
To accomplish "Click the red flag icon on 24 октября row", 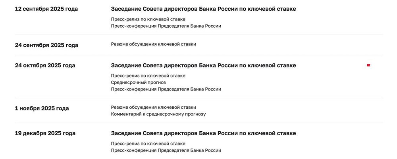I will (368, 65).
